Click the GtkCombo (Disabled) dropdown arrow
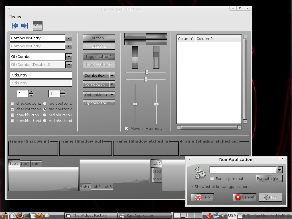This screenshot has width=292, height=219. 69,65
